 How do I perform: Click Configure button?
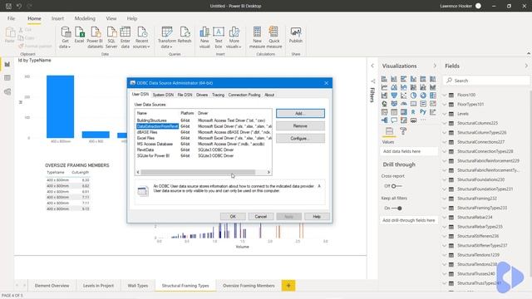tap(300, 139)
